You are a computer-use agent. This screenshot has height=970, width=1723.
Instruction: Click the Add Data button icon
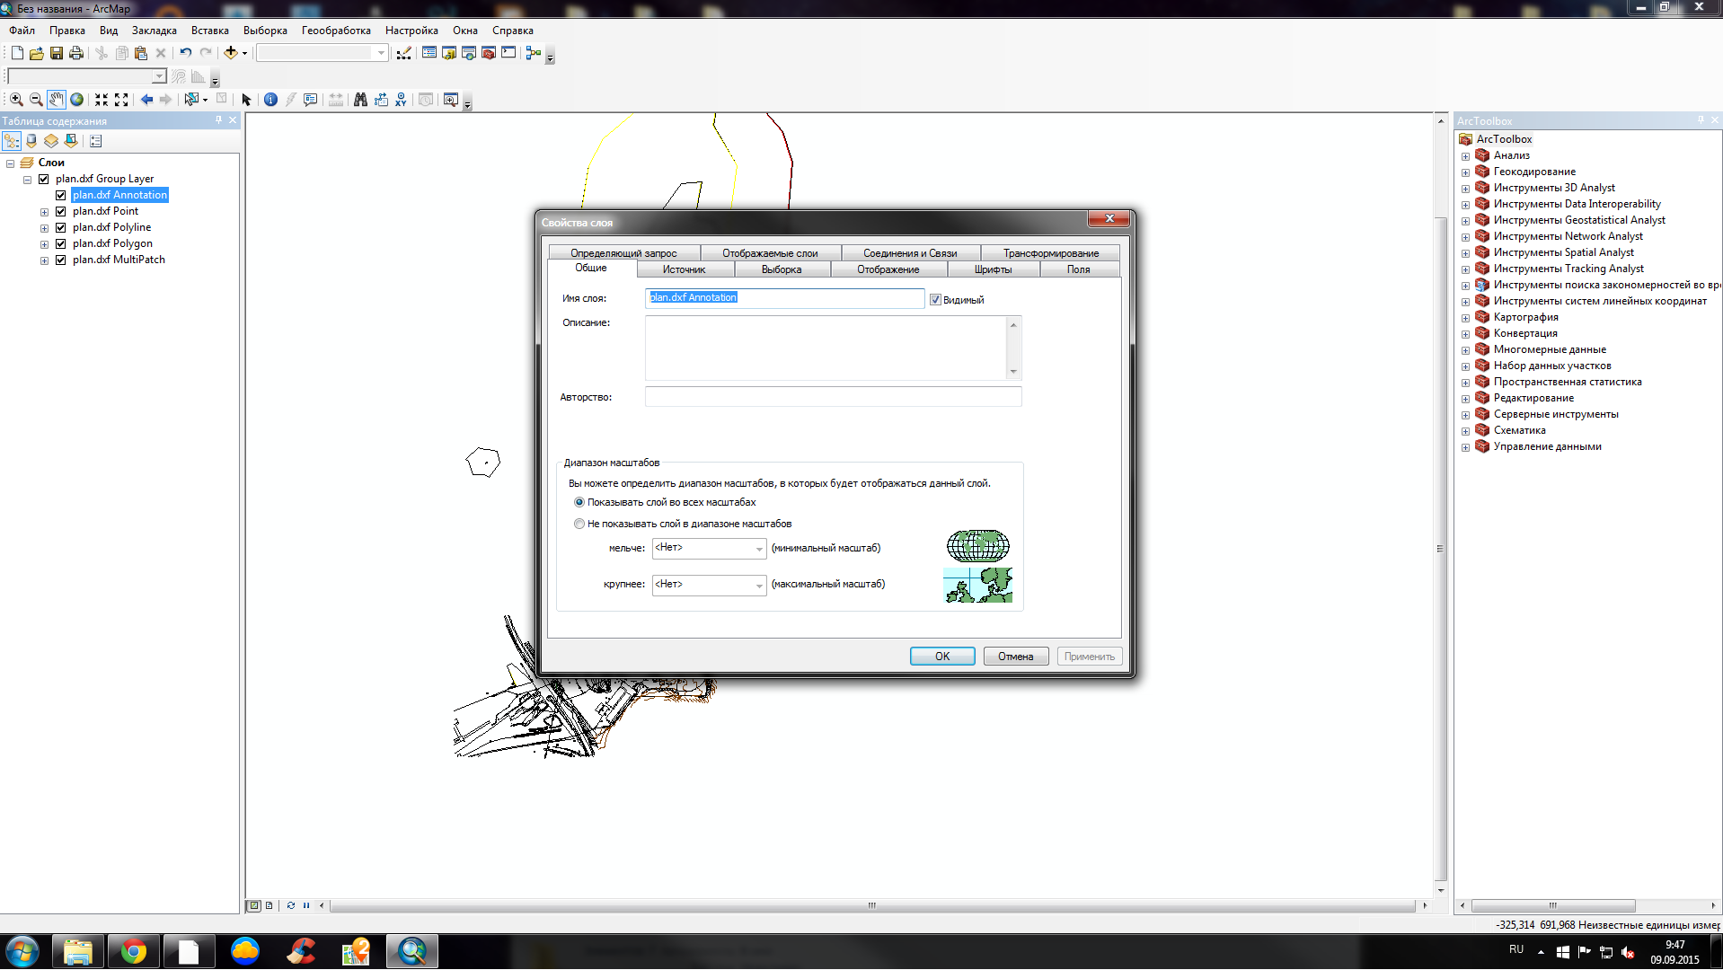tap(231, 53)
